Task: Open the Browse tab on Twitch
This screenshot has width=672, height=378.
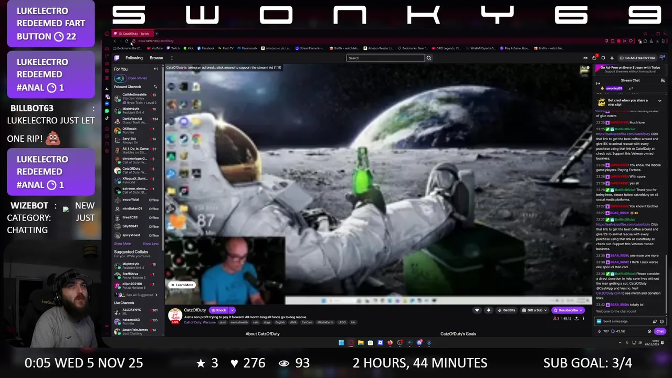Action: (x=156, y=58)
